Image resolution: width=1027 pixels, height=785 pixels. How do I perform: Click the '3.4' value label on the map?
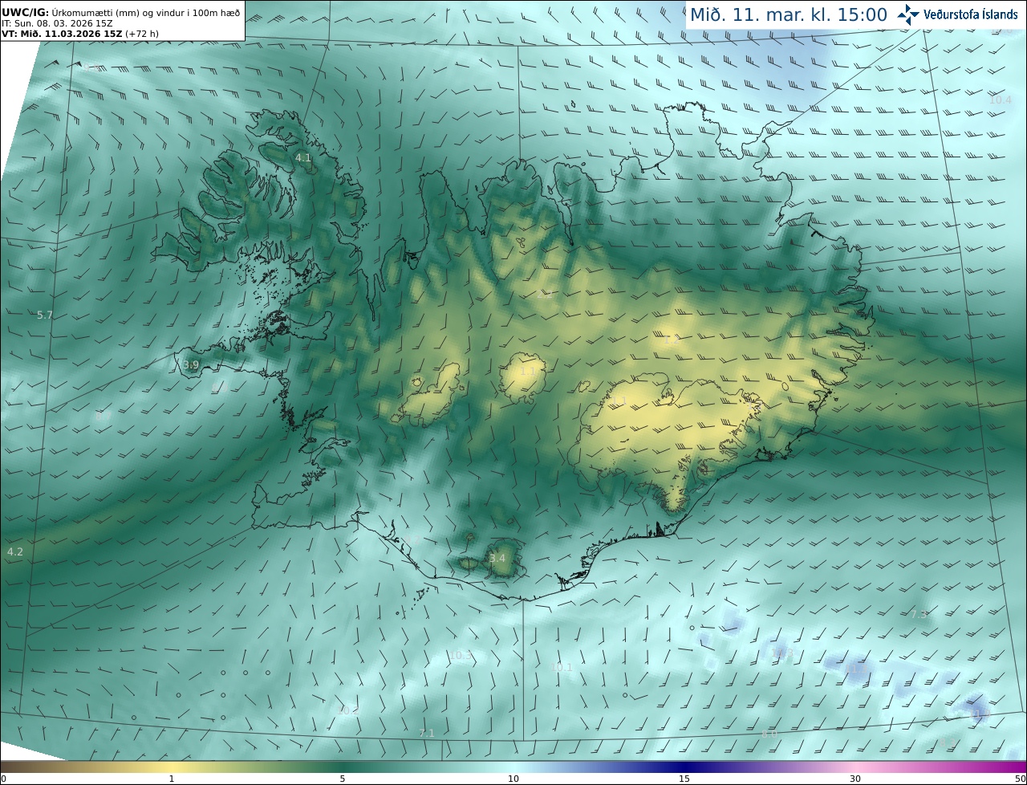click(497, 558)
